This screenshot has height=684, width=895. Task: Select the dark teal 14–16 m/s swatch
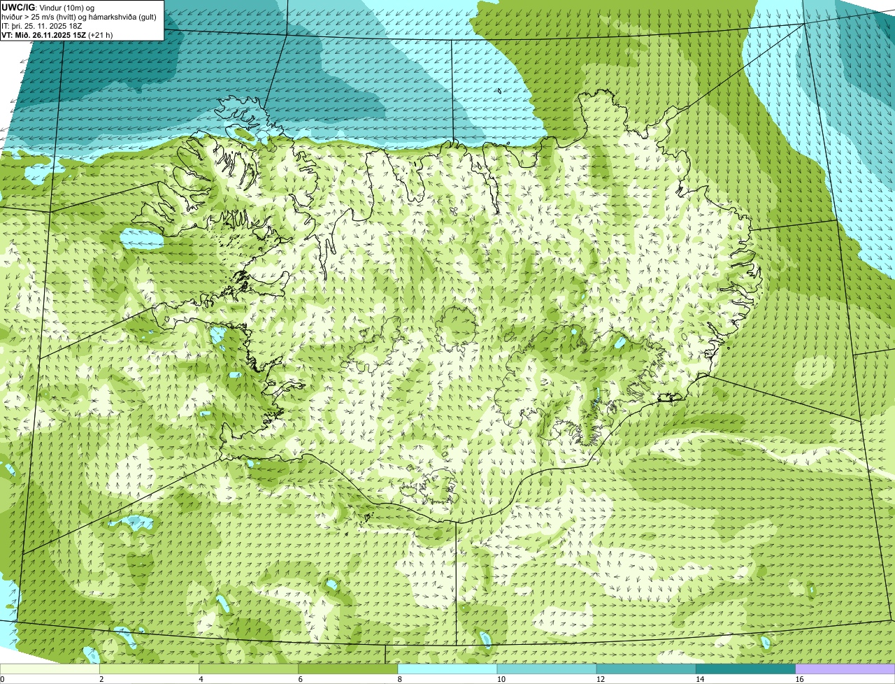pos(745,669)
